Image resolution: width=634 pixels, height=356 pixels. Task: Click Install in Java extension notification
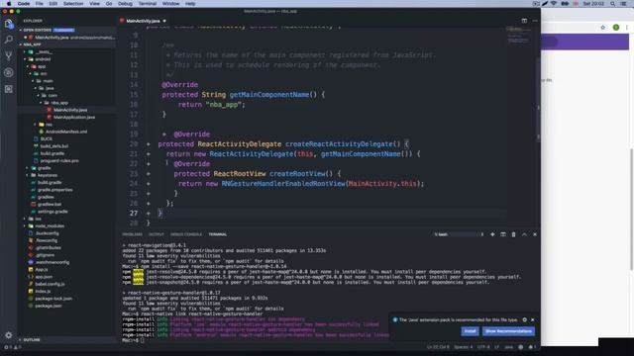point(470,331)
